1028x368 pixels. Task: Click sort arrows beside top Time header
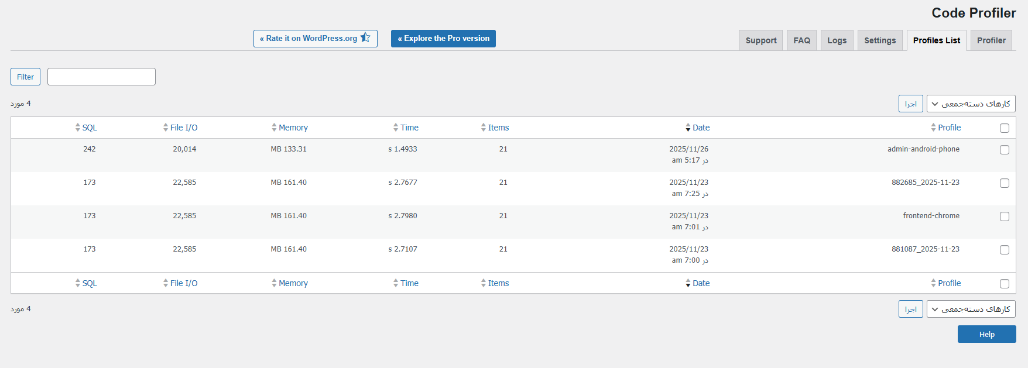[396, 128]
